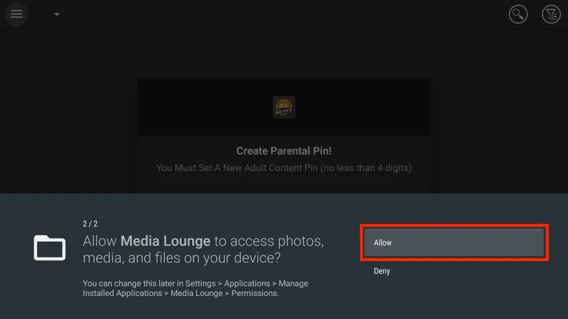Open the hamburger menu icon

[17, 14]
